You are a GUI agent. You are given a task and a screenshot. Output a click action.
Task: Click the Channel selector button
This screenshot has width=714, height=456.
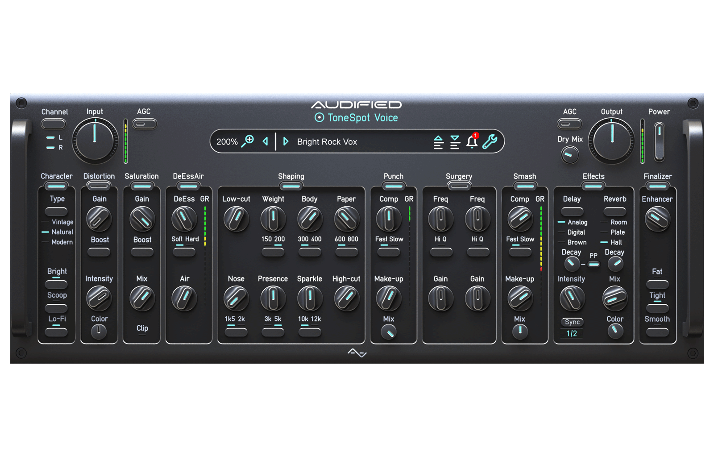(x=54, y=124)
